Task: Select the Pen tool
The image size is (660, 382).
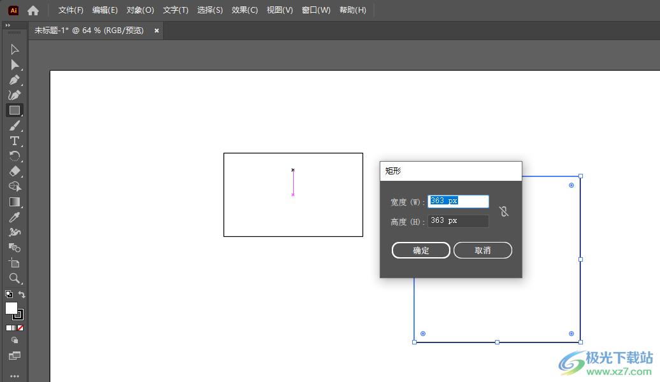Action: [14, 80]
